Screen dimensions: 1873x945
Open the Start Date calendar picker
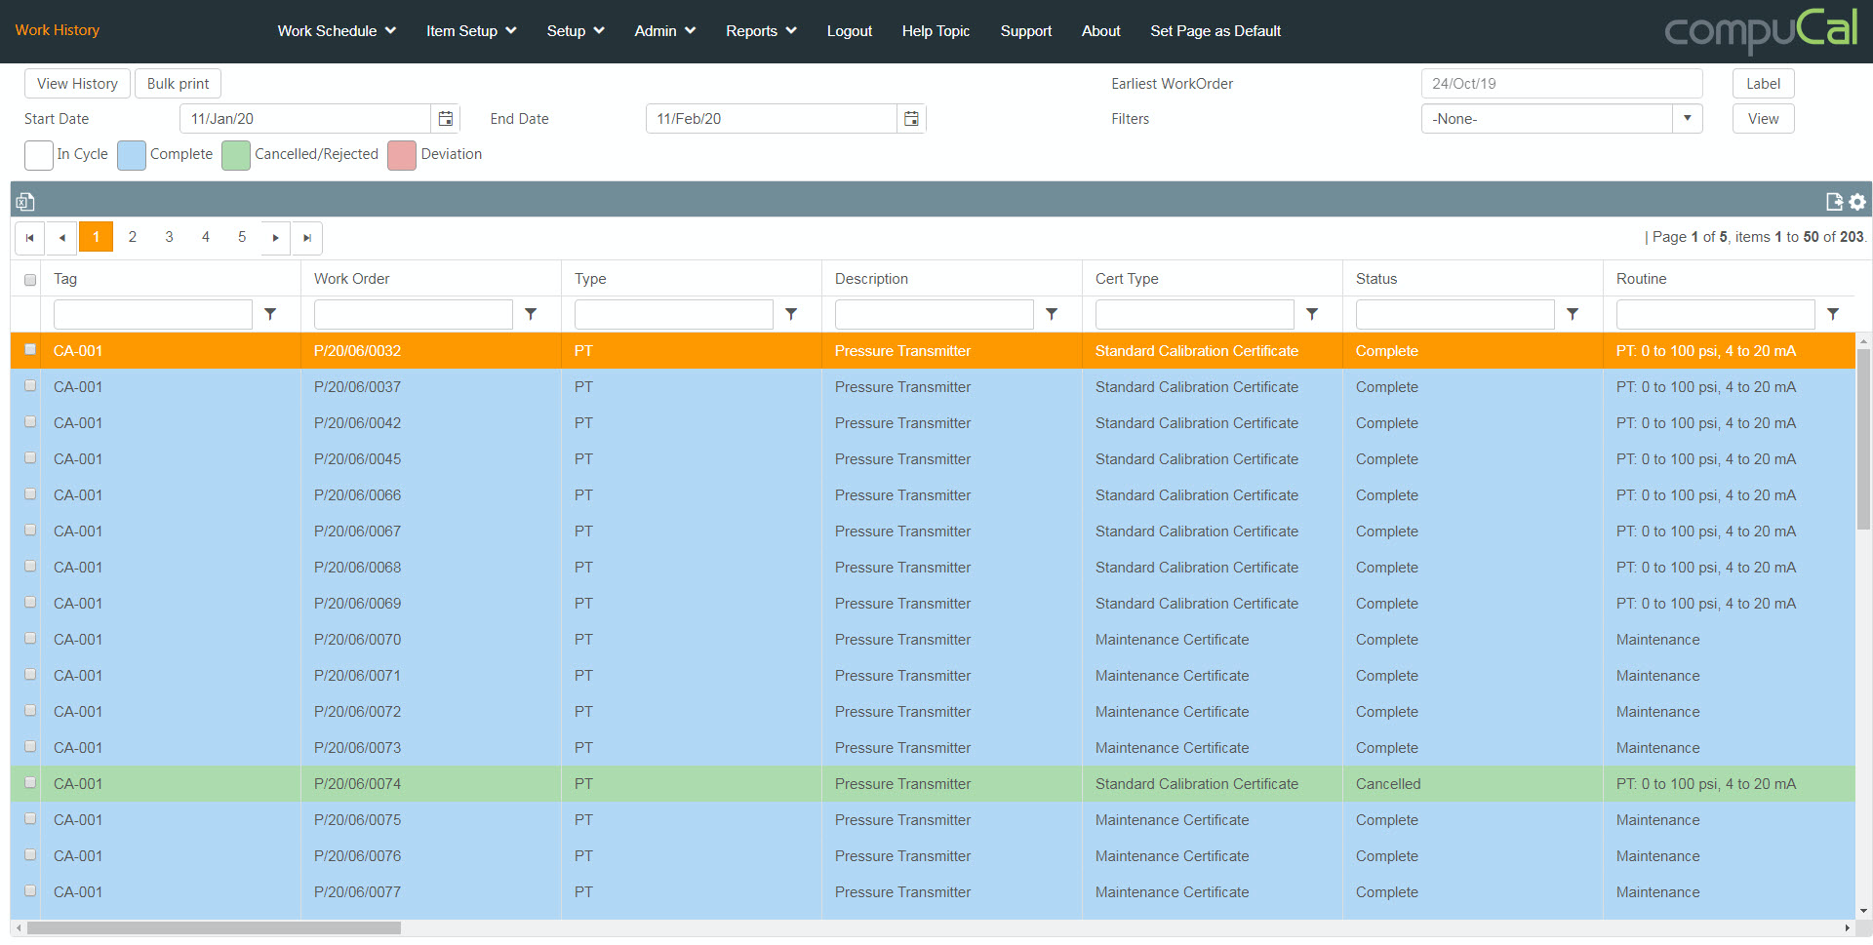tap(445, 119)
